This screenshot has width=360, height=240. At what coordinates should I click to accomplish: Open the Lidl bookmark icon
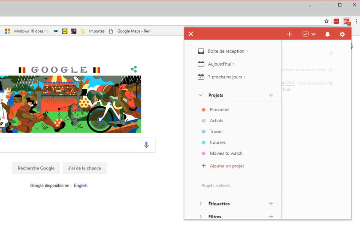pos(65,31)
